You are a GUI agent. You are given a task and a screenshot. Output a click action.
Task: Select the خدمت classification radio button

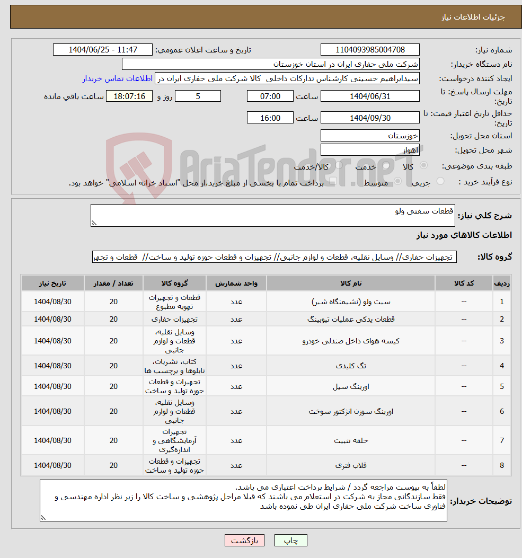386,165
